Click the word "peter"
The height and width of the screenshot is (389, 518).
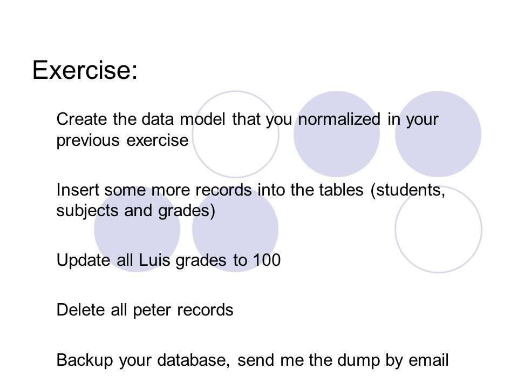tap(152, 311)
